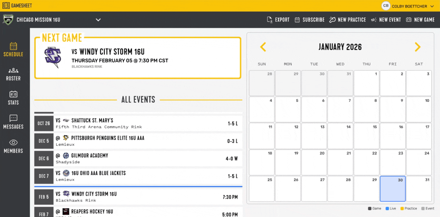
Task: Click the blue Live legend swatch
Action: [387, 208]
